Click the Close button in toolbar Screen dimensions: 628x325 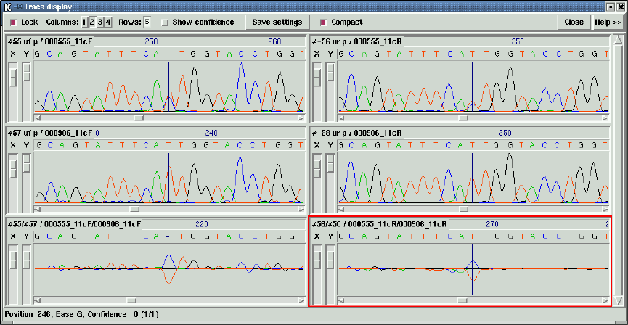[574, 22]
